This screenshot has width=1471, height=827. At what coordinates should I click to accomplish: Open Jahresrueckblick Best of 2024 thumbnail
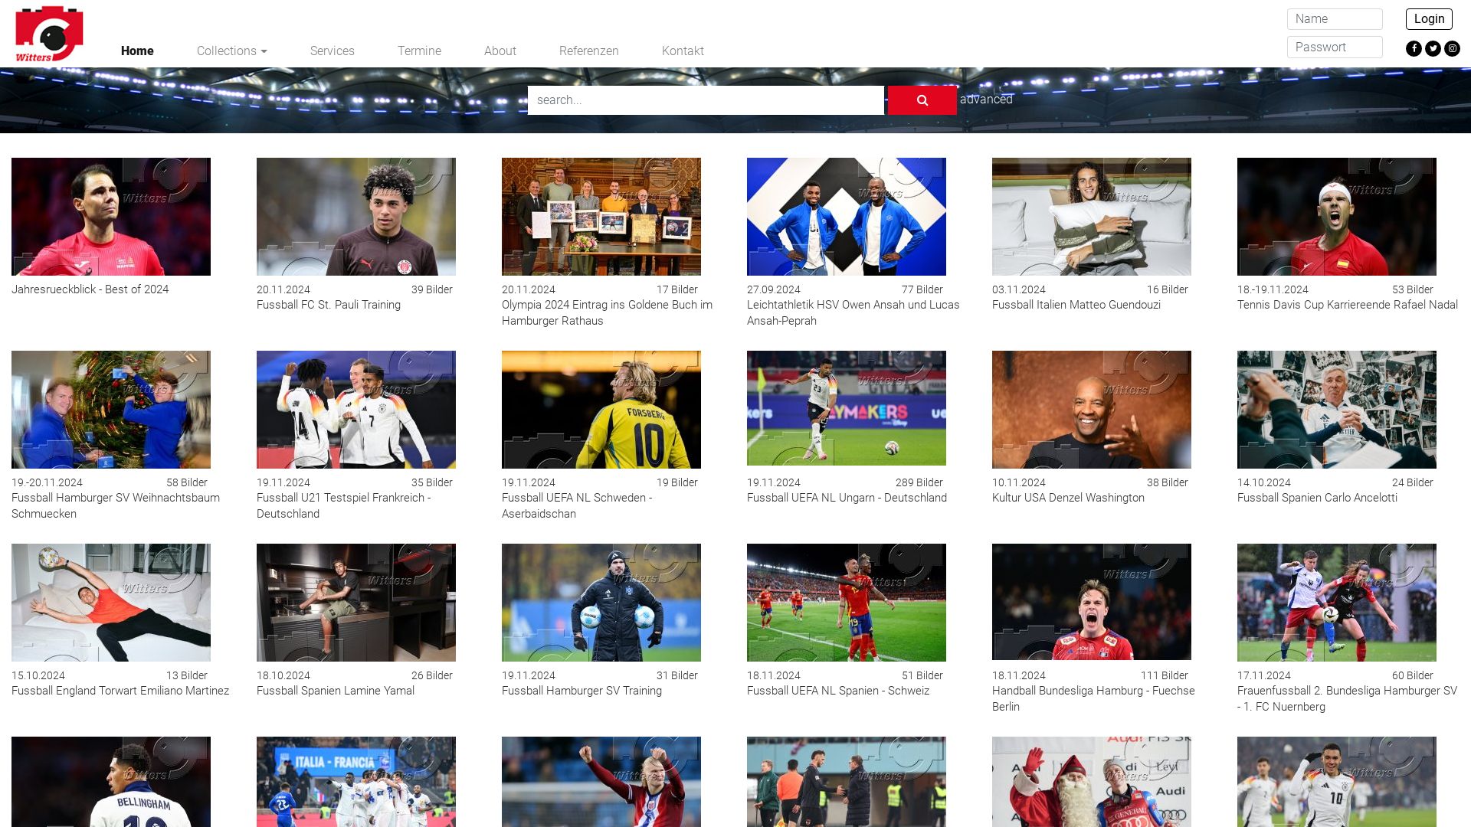pos(111,217)
